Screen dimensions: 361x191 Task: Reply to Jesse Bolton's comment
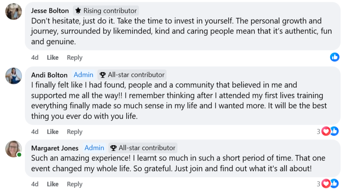74,58
